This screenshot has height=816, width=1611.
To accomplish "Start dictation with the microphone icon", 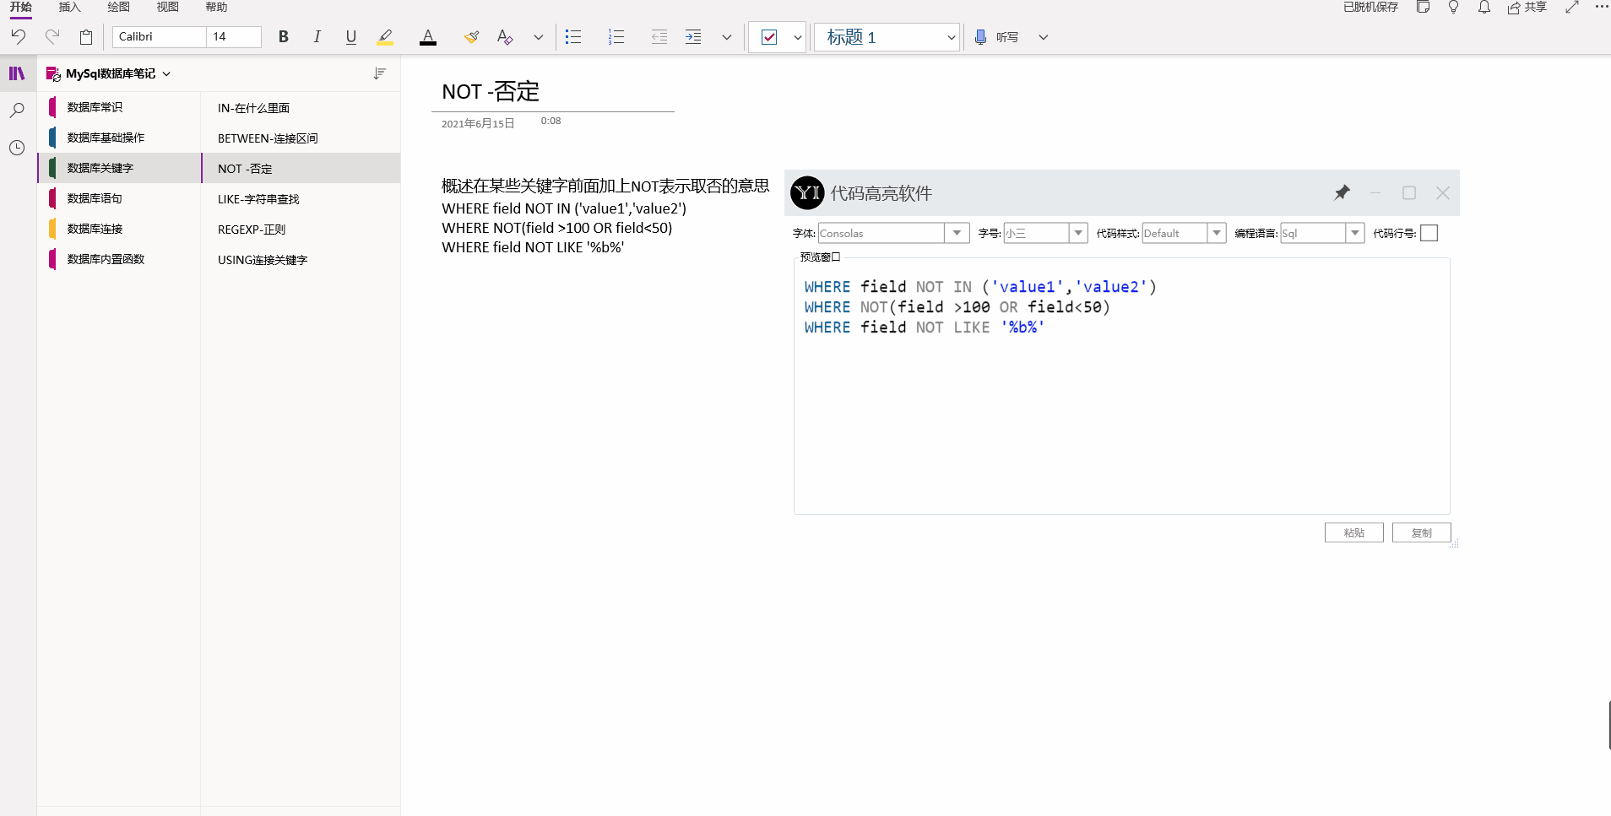I will pos(979,37).
